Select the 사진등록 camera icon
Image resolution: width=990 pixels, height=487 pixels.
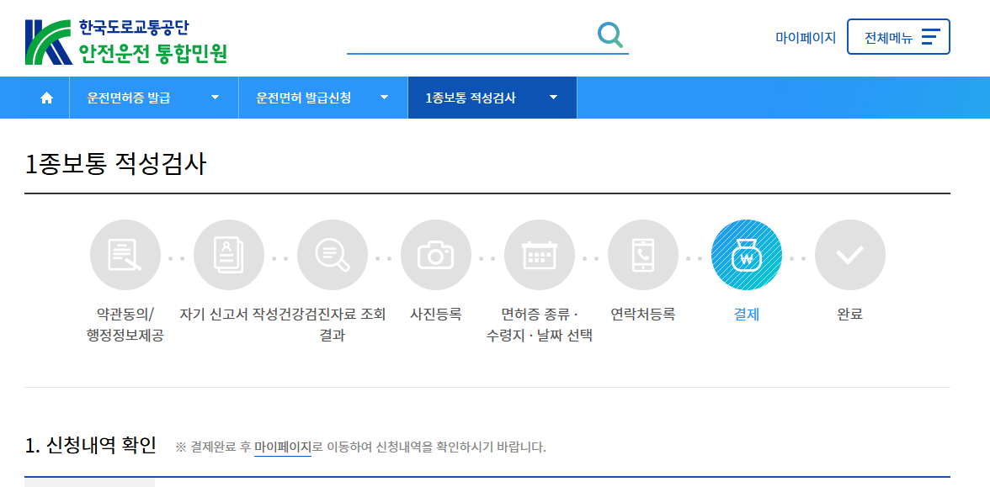pyautogui.click(x=436, y=254)
